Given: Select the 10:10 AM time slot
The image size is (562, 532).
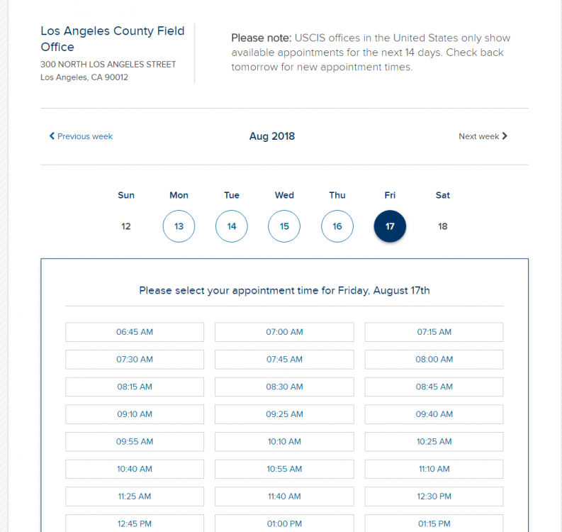Looking at the screenshot, I should pyautogui.click(x=284, y=441).
